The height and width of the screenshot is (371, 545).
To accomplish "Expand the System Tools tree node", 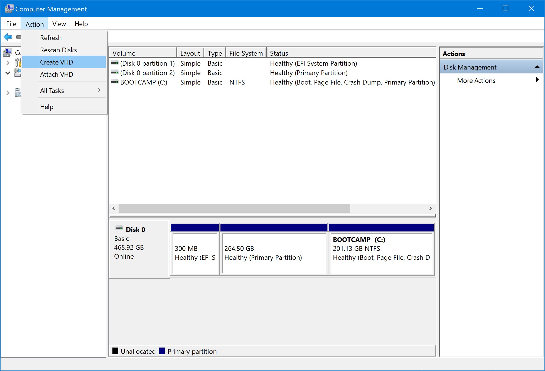I will tap(8, 63).
